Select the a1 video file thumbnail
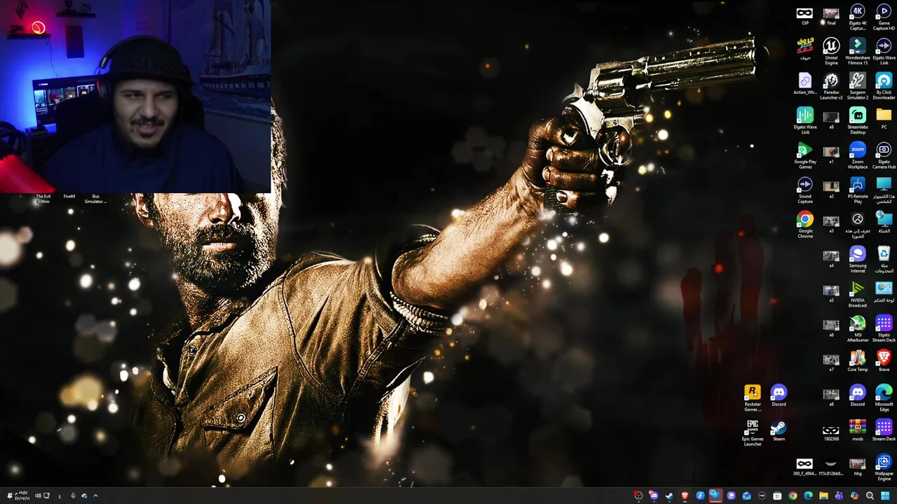 [831, 154]
